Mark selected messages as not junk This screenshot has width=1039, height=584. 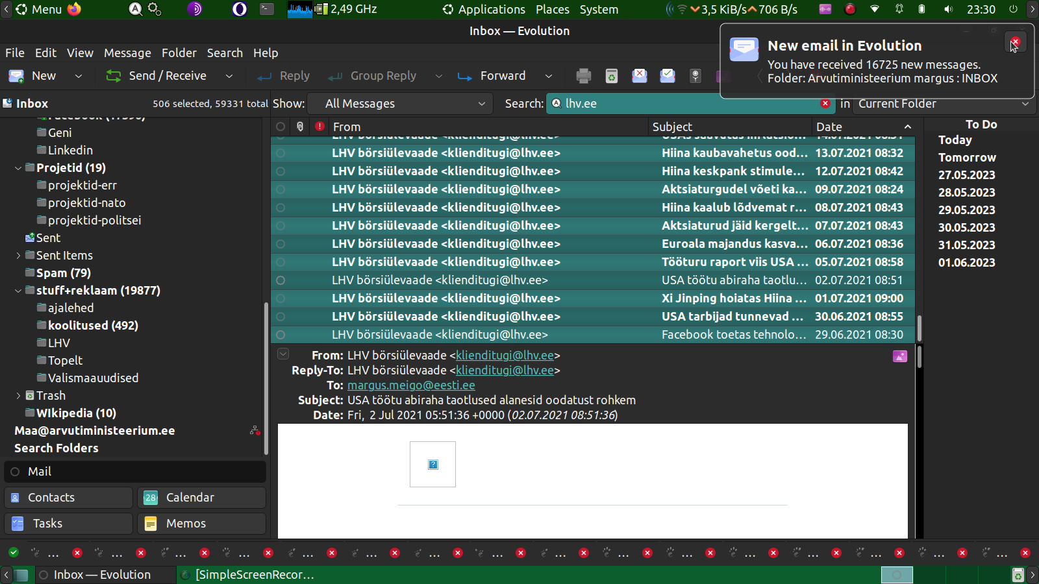[x=668, y=76]
